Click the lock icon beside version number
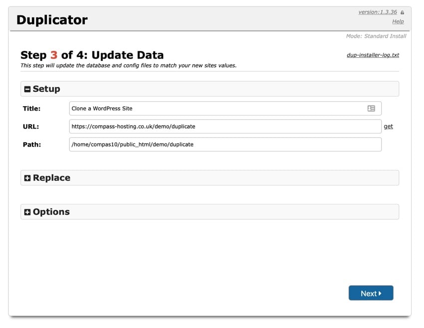Screen dimensions: 424x328 tap(403, 12)
